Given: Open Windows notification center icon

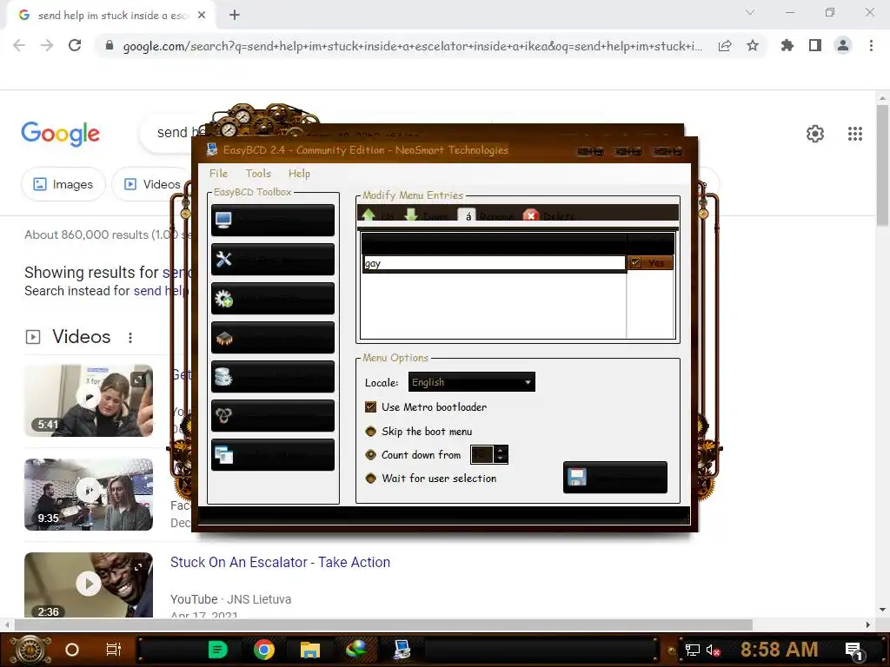Looking at the screenshot, I should tap(853, 650).
